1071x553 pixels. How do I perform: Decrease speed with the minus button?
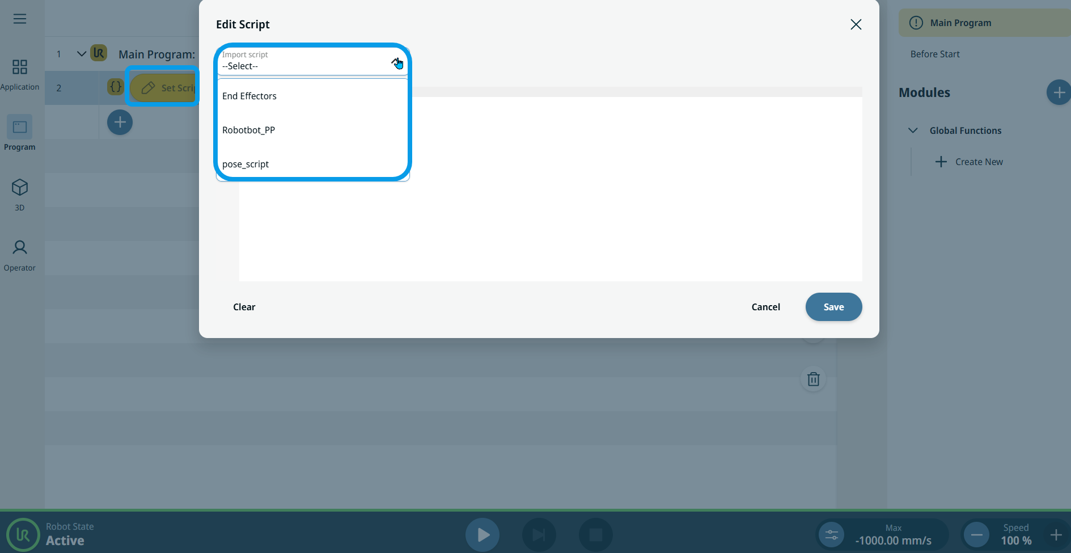click(976, 534)
